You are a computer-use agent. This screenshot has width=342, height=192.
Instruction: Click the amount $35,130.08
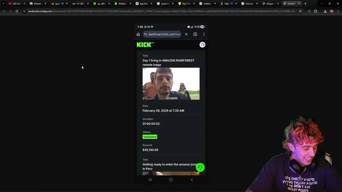(x=150, y=150)
